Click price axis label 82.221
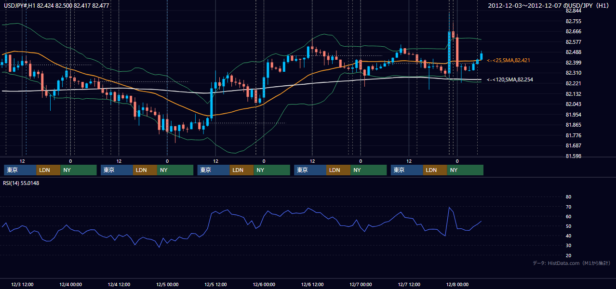The image size is (616, 289). (573, 83)
